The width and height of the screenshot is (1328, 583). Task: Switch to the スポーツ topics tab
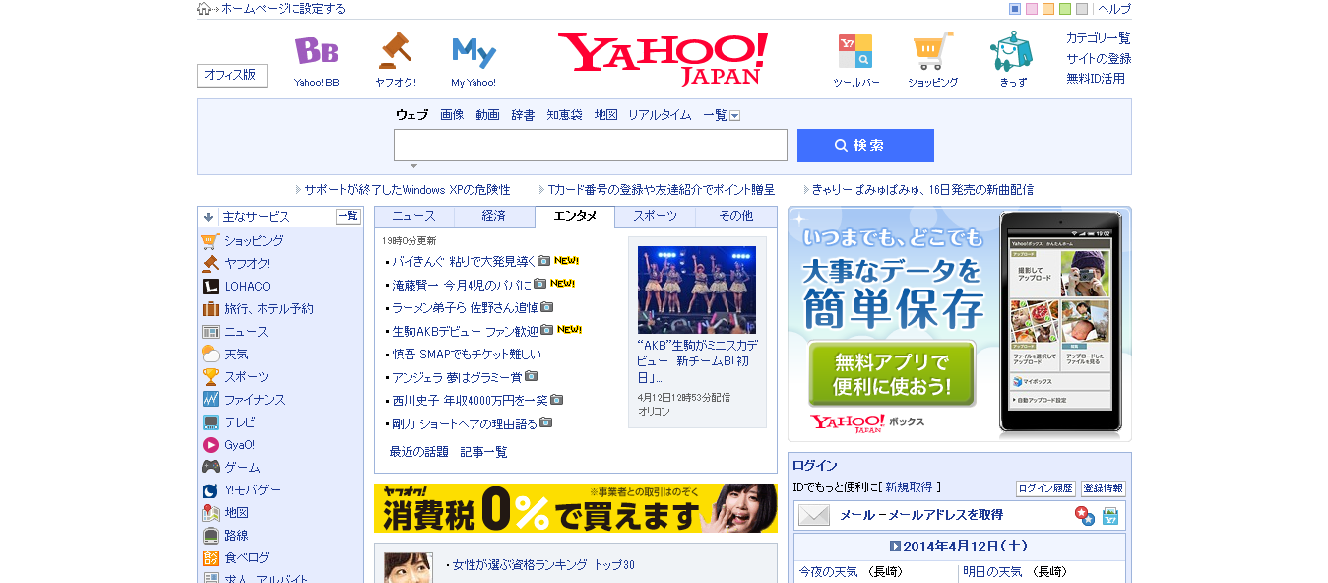click(655, 216)
